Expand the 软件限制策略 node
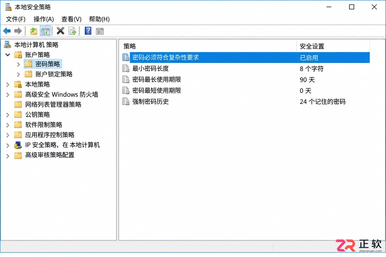The image size is (386, 257). [x=8, y=125]
